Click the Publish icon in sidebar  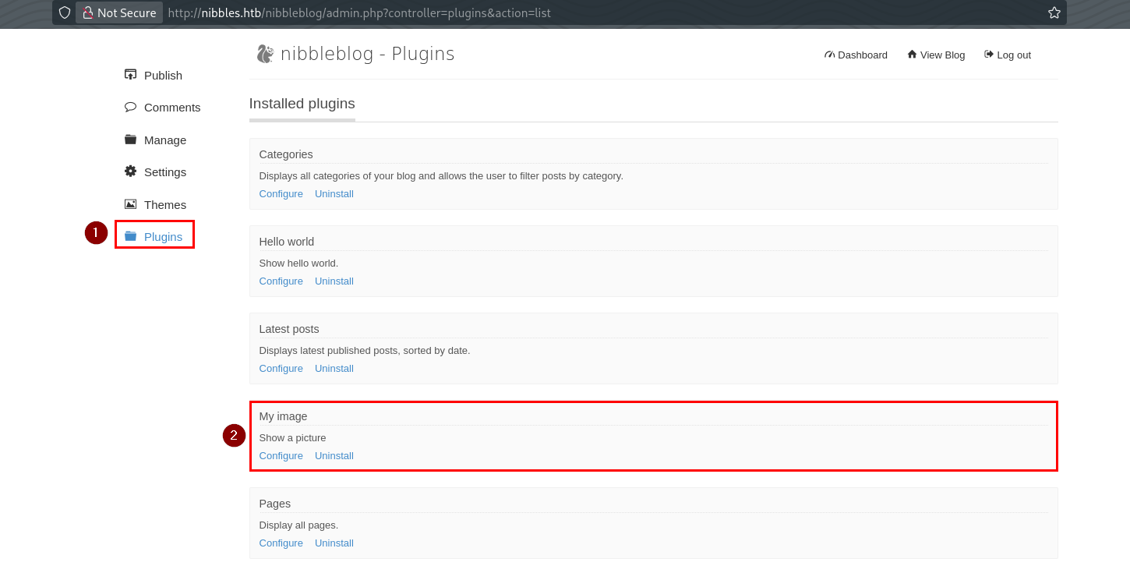pyautogui.click(x=130, y=75)
